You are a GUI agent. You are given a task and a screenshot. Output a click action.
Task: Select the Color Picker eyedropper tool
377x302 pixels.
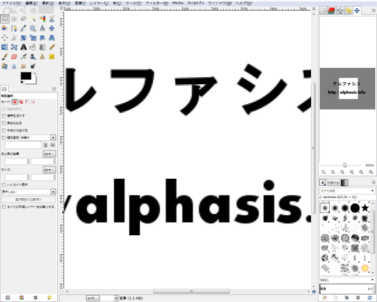tap(24, 28)
